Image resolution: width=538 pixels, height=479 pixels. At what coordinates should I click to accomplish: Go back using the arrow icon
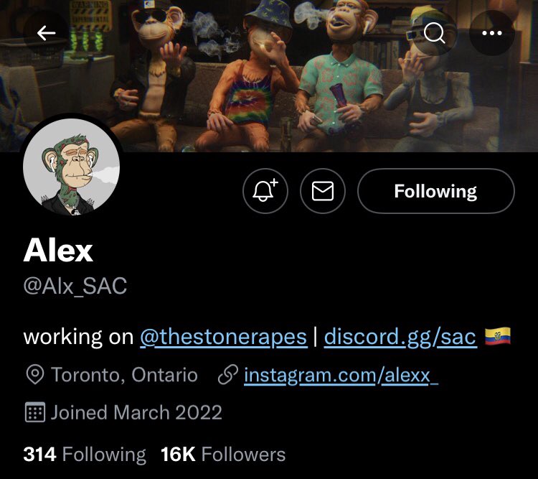[46, 33]
